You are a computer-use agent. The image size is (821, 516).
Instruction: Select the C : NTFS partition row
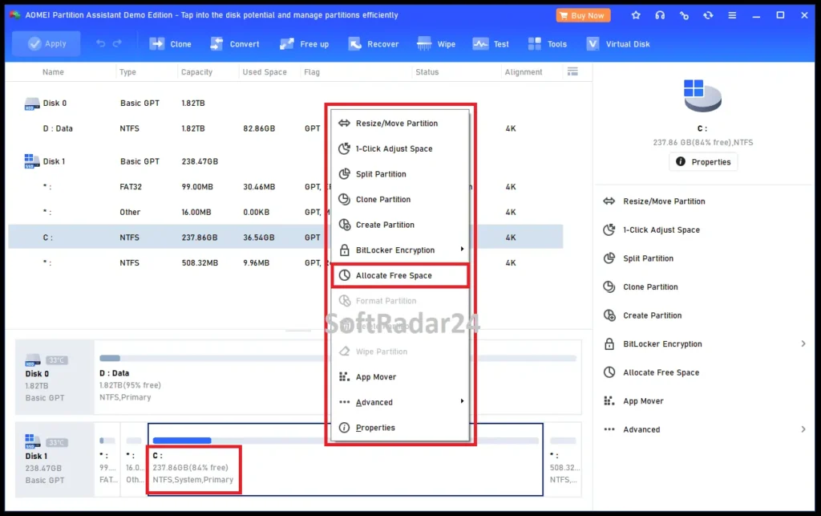point(285,238)
